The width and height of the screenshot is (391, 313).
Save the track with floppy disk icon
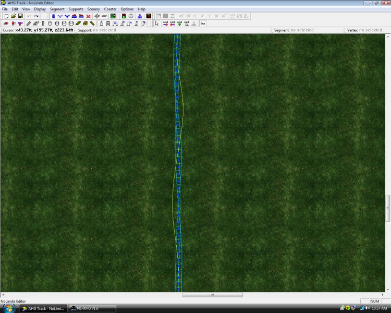[x=20, y=16]
